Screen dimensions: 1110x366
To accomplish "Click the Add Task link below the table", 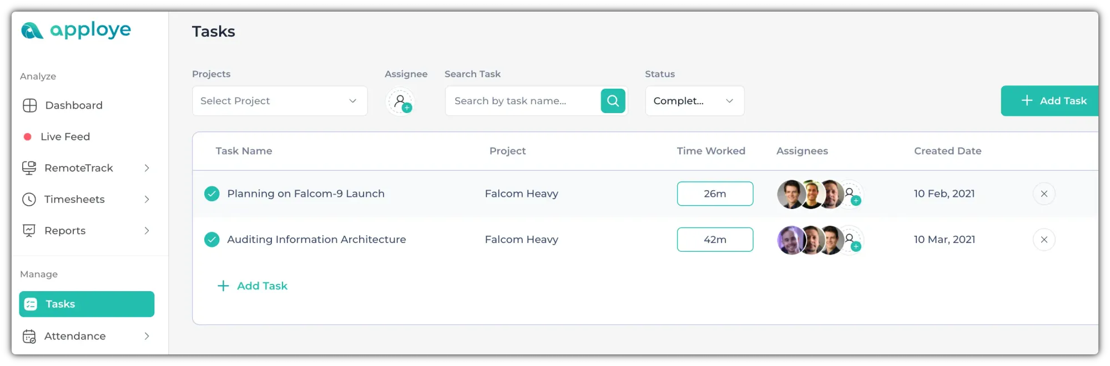I will point(253,286).
